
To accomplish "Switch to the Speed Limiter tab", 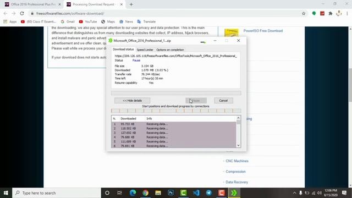I will click(x=145, y=50).
